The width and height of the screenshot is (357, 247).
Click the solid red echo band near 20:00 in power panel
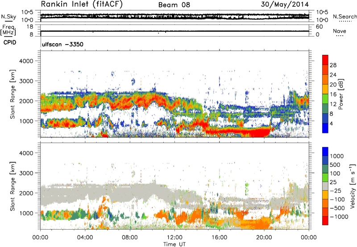260,132
